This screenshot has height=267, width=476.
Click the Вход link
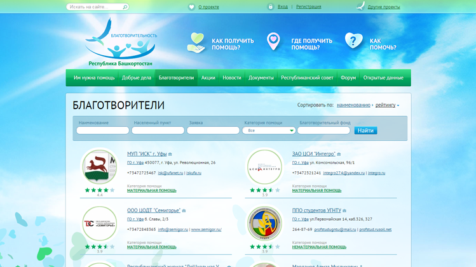coord(283,7)
